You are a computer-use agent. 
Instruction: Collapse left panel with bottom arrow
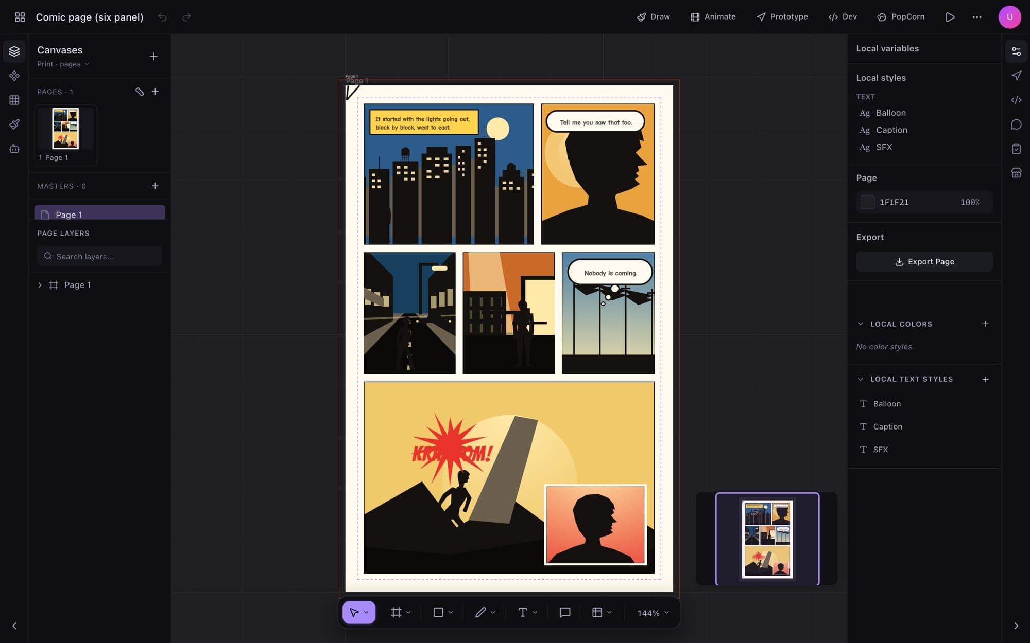click(14, 626)
